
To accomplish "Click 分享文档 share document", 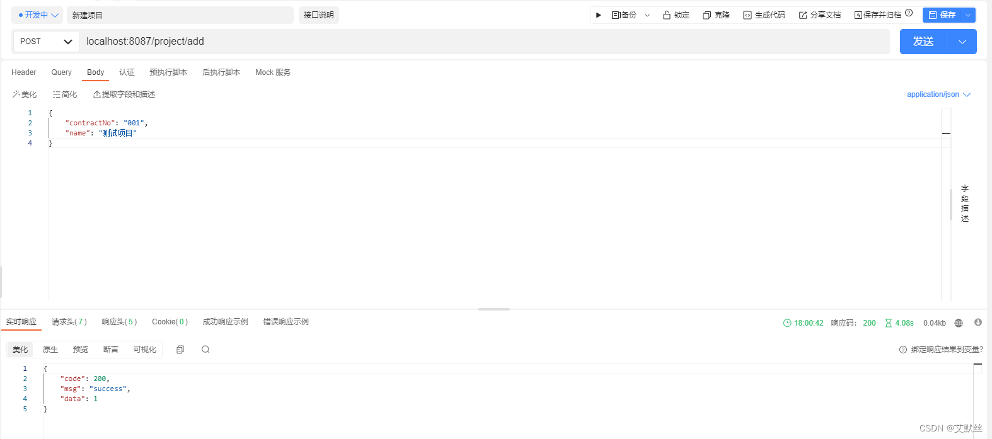I will point(819,15).
